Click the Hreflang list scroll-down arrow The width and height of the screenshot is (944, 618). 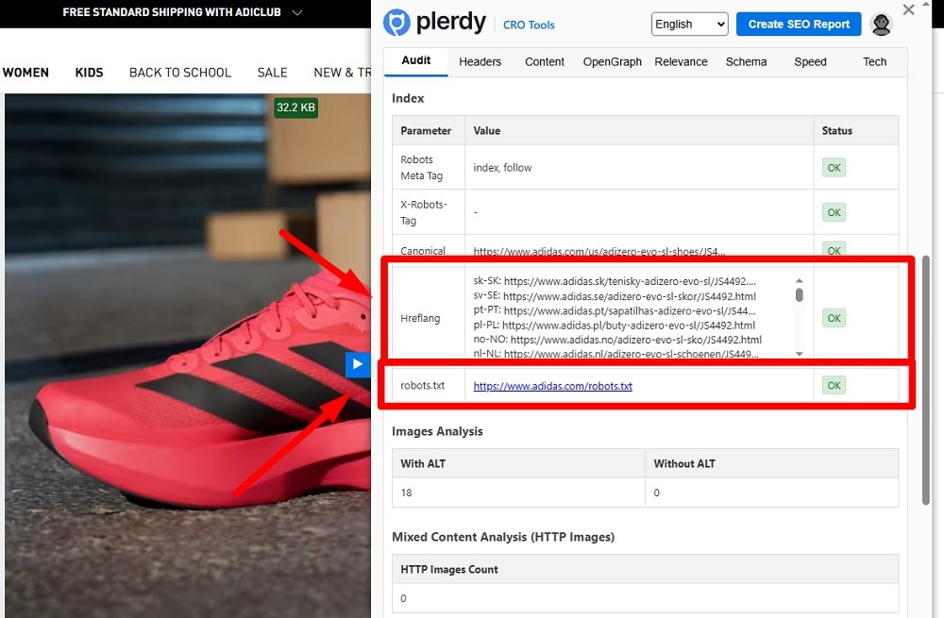click(x=799, y=355)
